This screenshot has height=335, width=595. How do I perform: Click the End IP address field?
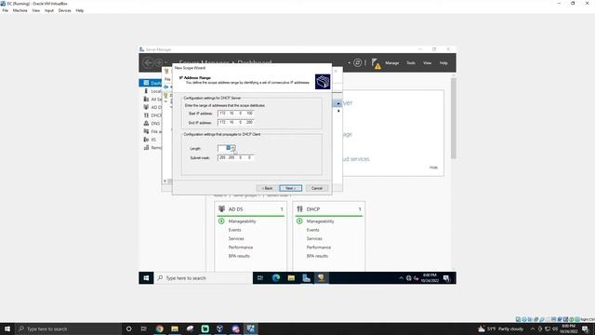235,122
